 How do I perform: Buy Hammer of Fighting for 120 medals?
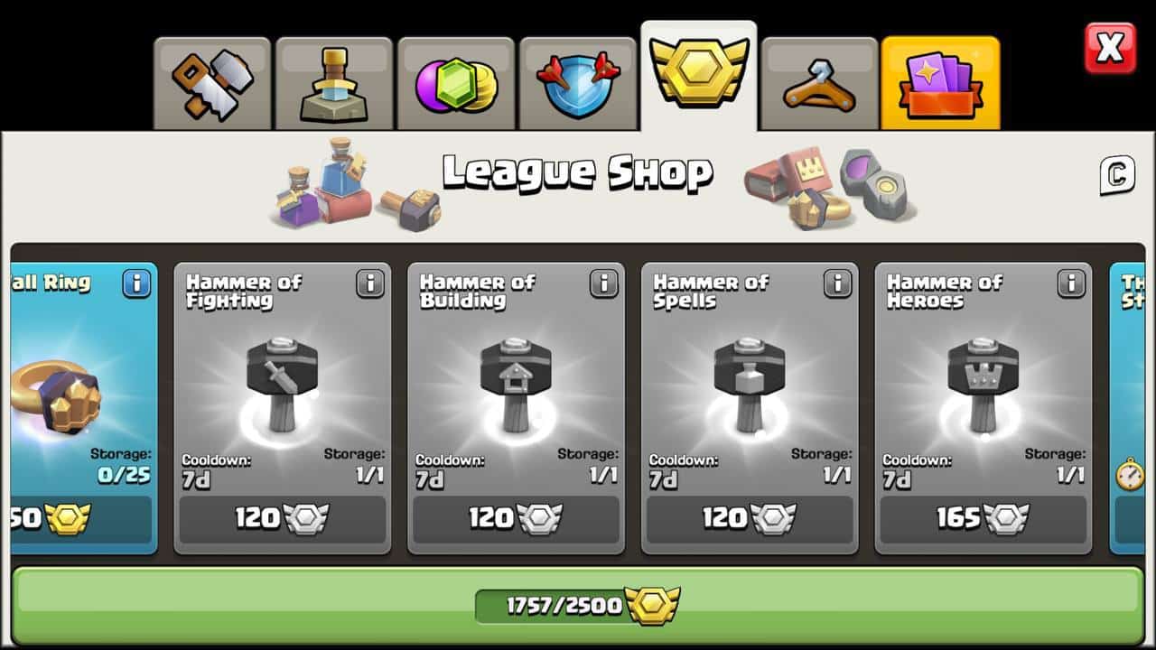283,519
